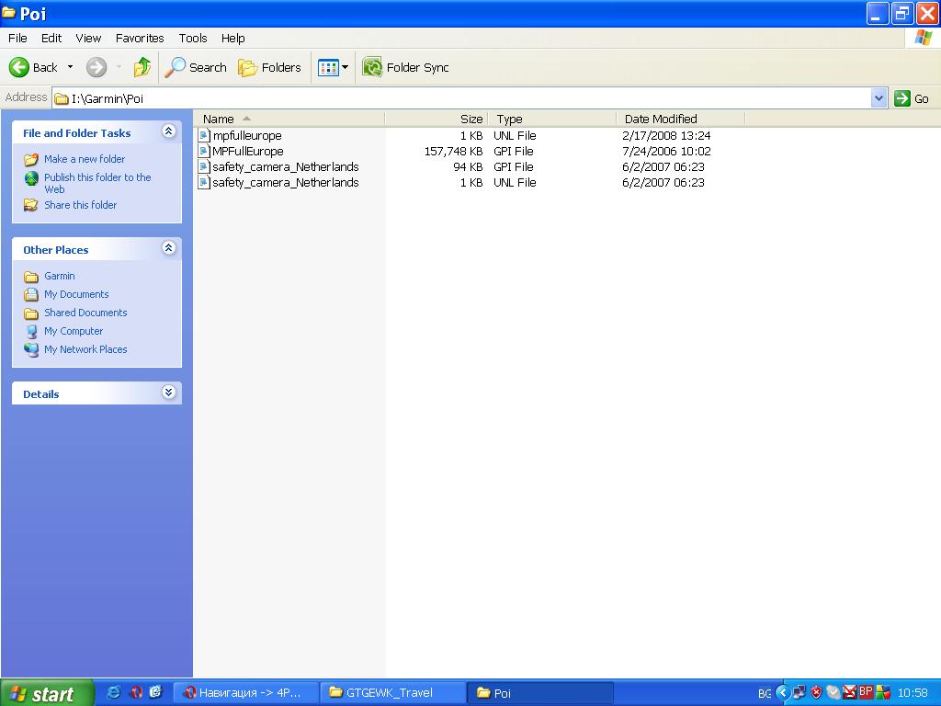Viewport: 941px width, 706px height.
Task: Click the My Network Places icon
Action: click(x=31, y=349)
